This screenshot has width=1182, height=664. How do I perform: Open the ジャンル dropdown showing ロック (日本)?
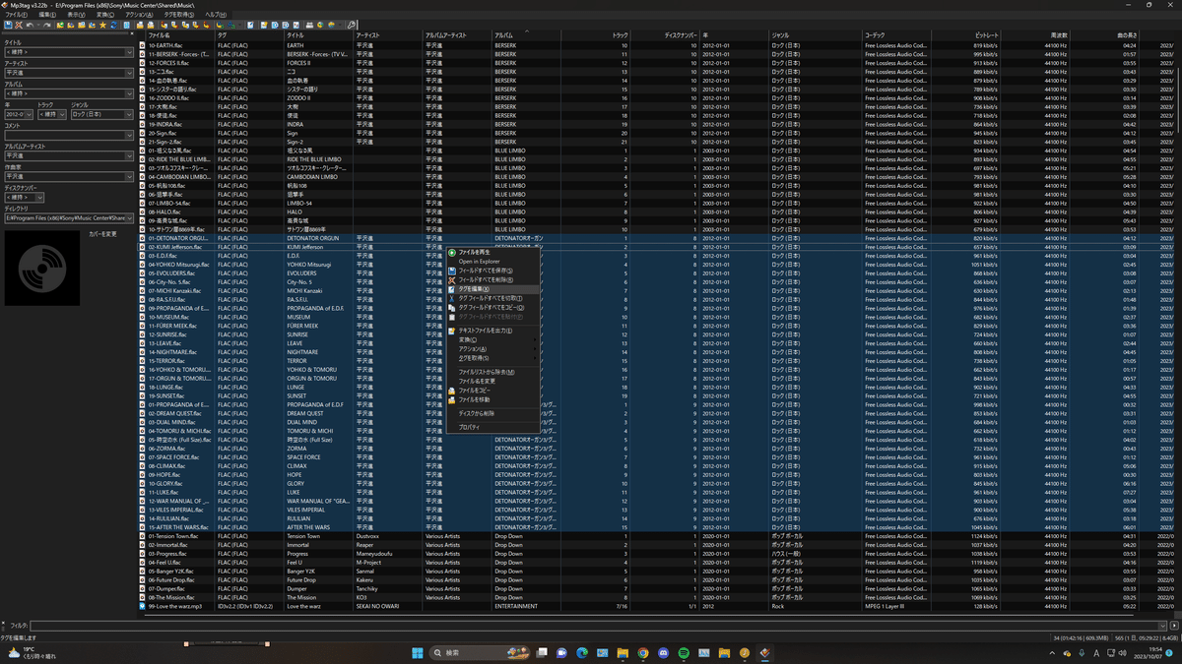click(129, 115)
